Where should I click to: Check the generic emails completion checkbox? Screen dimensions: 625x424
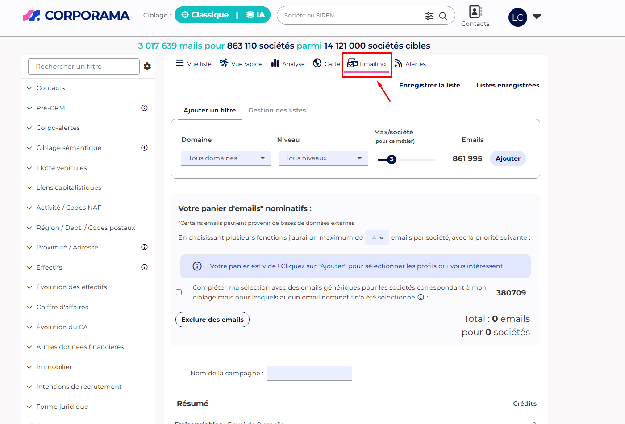[x=179, y=292]
